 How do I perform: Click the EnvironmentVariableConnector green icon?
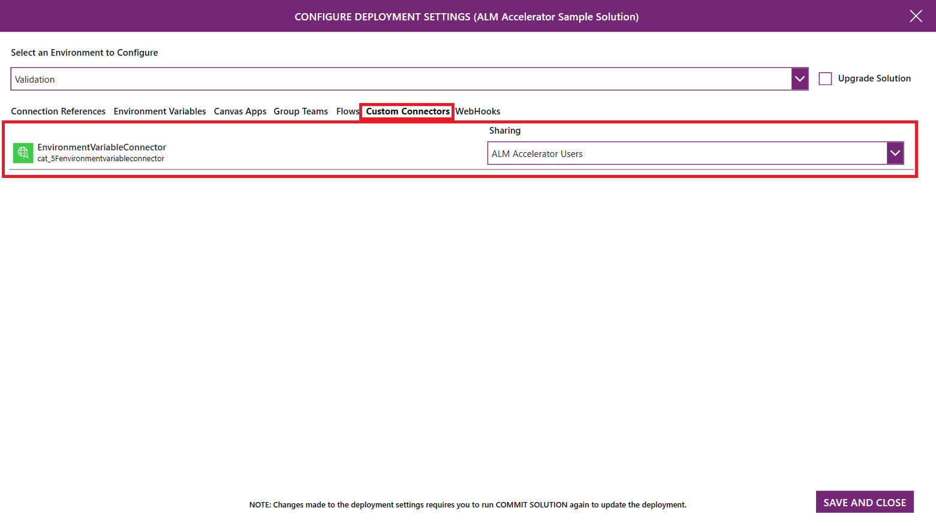[23, 153]
